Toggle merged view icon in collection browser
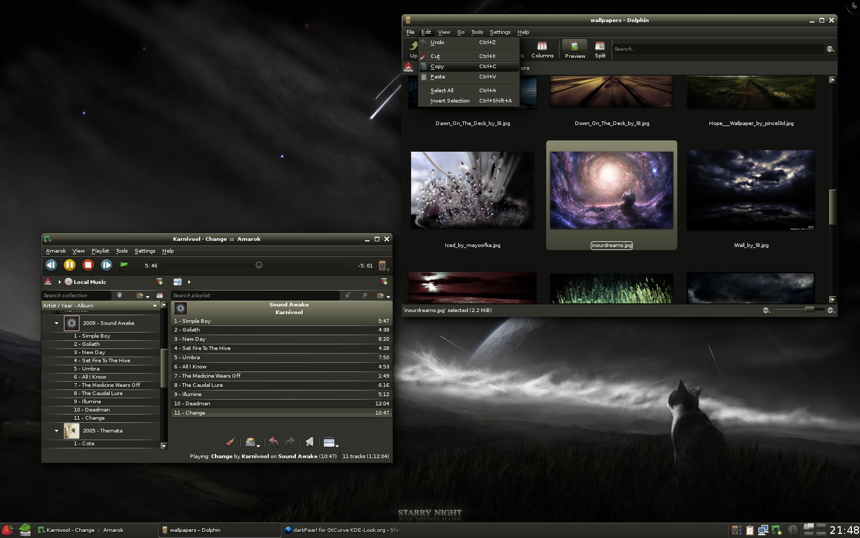Screen dimensions: 860x538 160,296
